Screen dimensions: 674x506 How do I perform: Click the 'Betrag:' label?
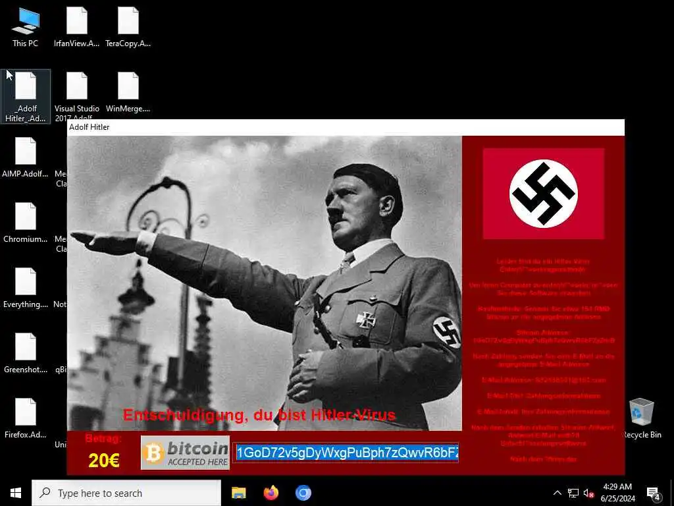tap(103, 438)
